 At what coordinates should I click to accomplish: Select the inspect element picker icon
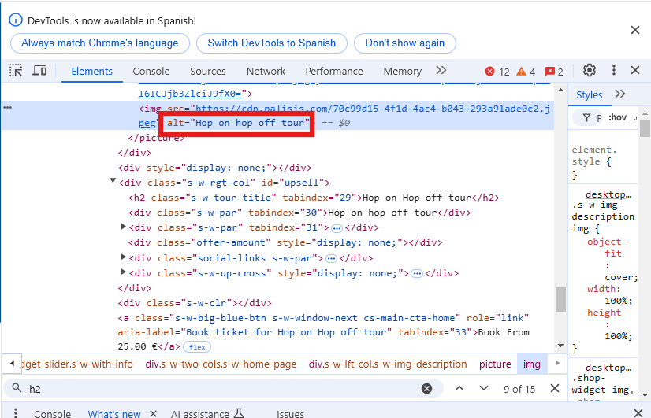(16, 71)
